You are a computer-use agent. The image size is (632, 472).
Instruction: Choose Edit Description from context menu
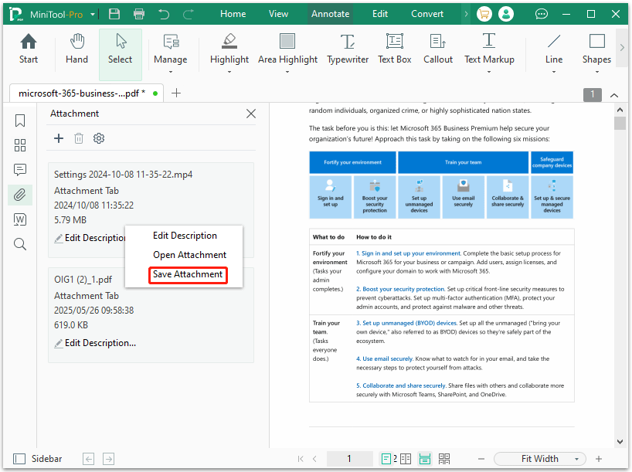185,236
